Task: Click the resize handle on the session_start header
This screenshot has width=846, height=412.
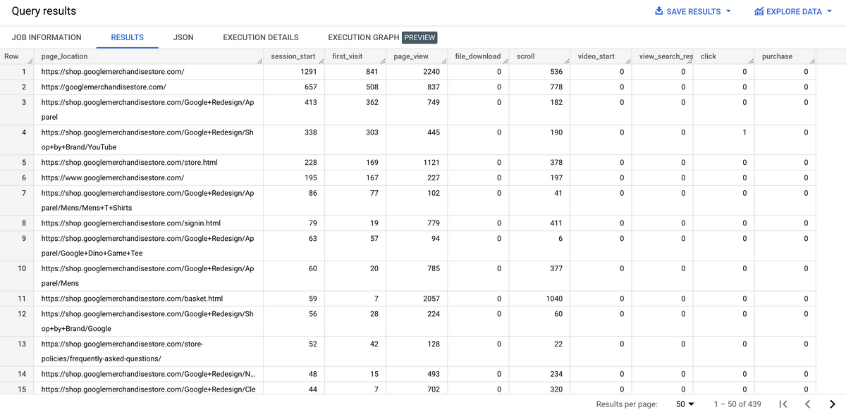Action: tap(321, 61)
